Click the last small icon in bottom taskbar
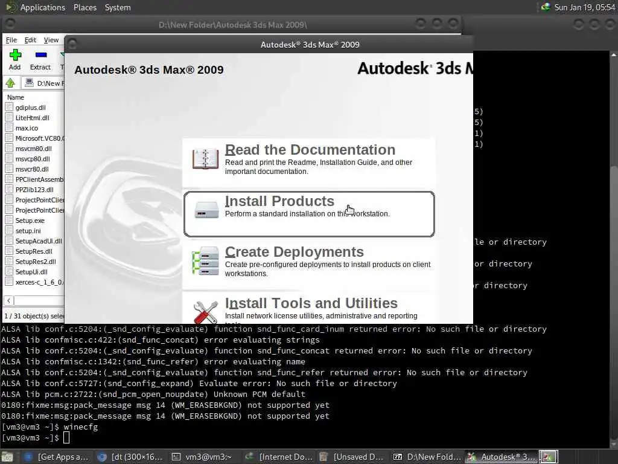This screenshot has width=618, height=464. (x=548, y=457)
